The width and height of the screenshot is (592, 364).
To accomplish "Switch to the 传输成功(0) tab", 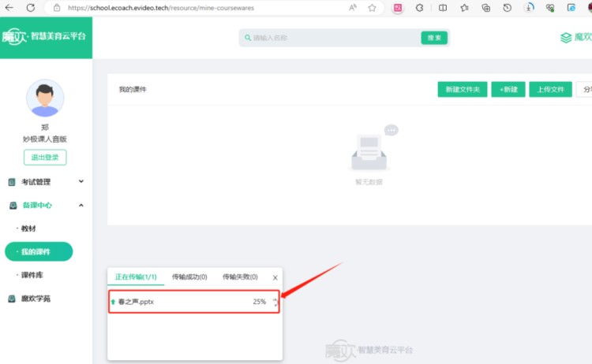I will click(x=189, y=277).
